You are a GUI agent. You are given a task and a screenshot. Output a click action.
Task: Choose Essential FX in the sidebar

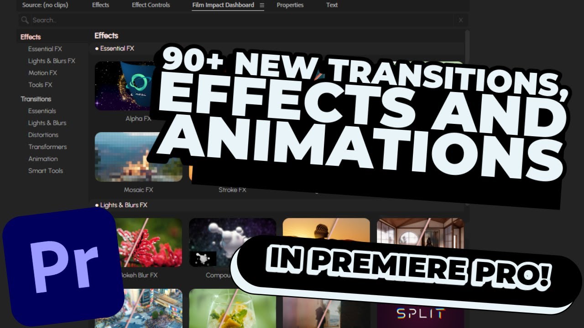point(45,49)
